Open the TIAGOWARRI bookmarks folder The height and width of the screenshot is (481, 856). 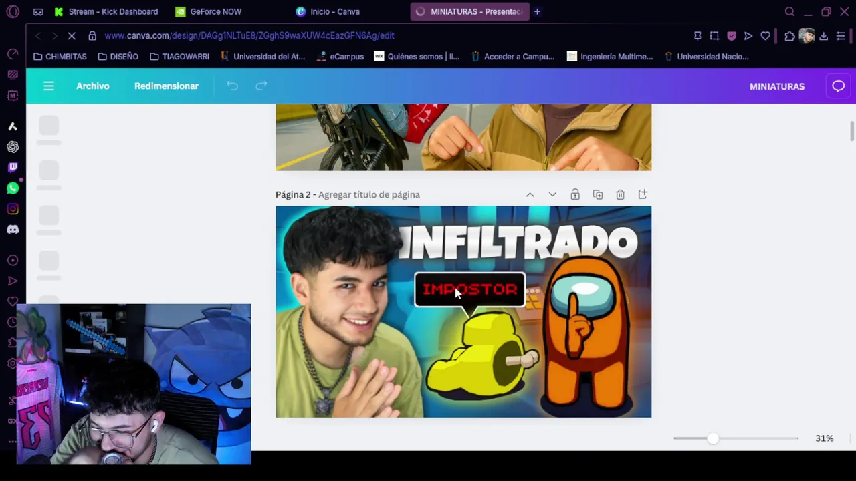179,57
